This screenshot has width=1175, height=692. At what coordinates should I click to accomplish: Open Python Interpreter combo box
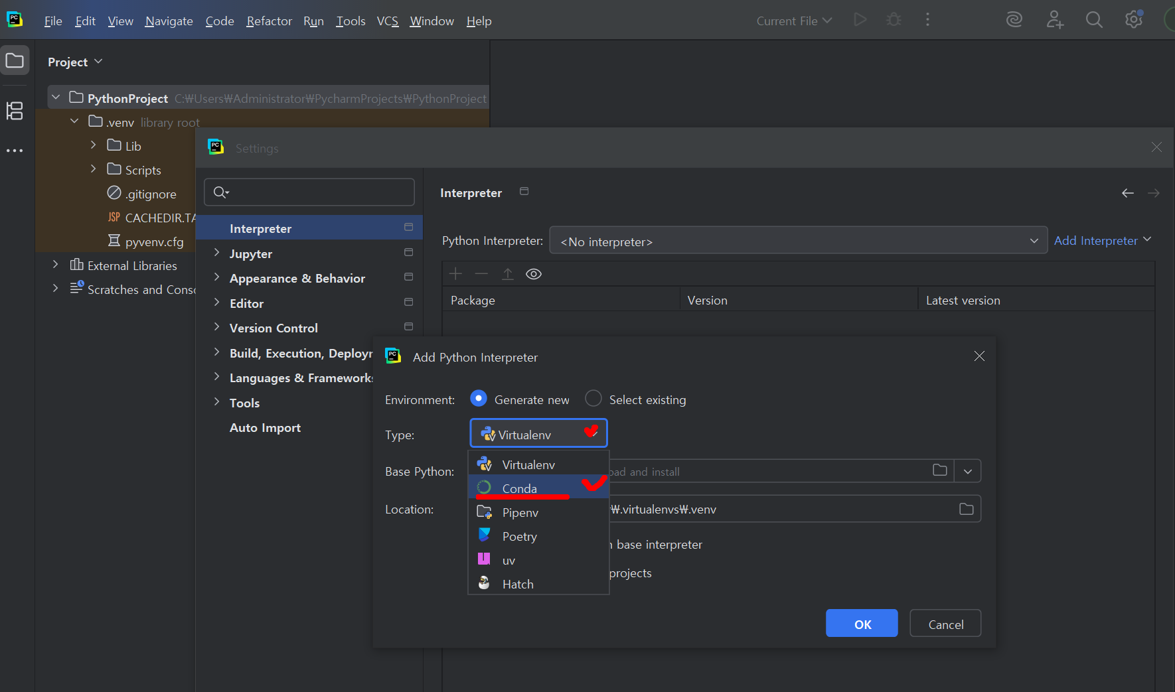pos(798,241)
